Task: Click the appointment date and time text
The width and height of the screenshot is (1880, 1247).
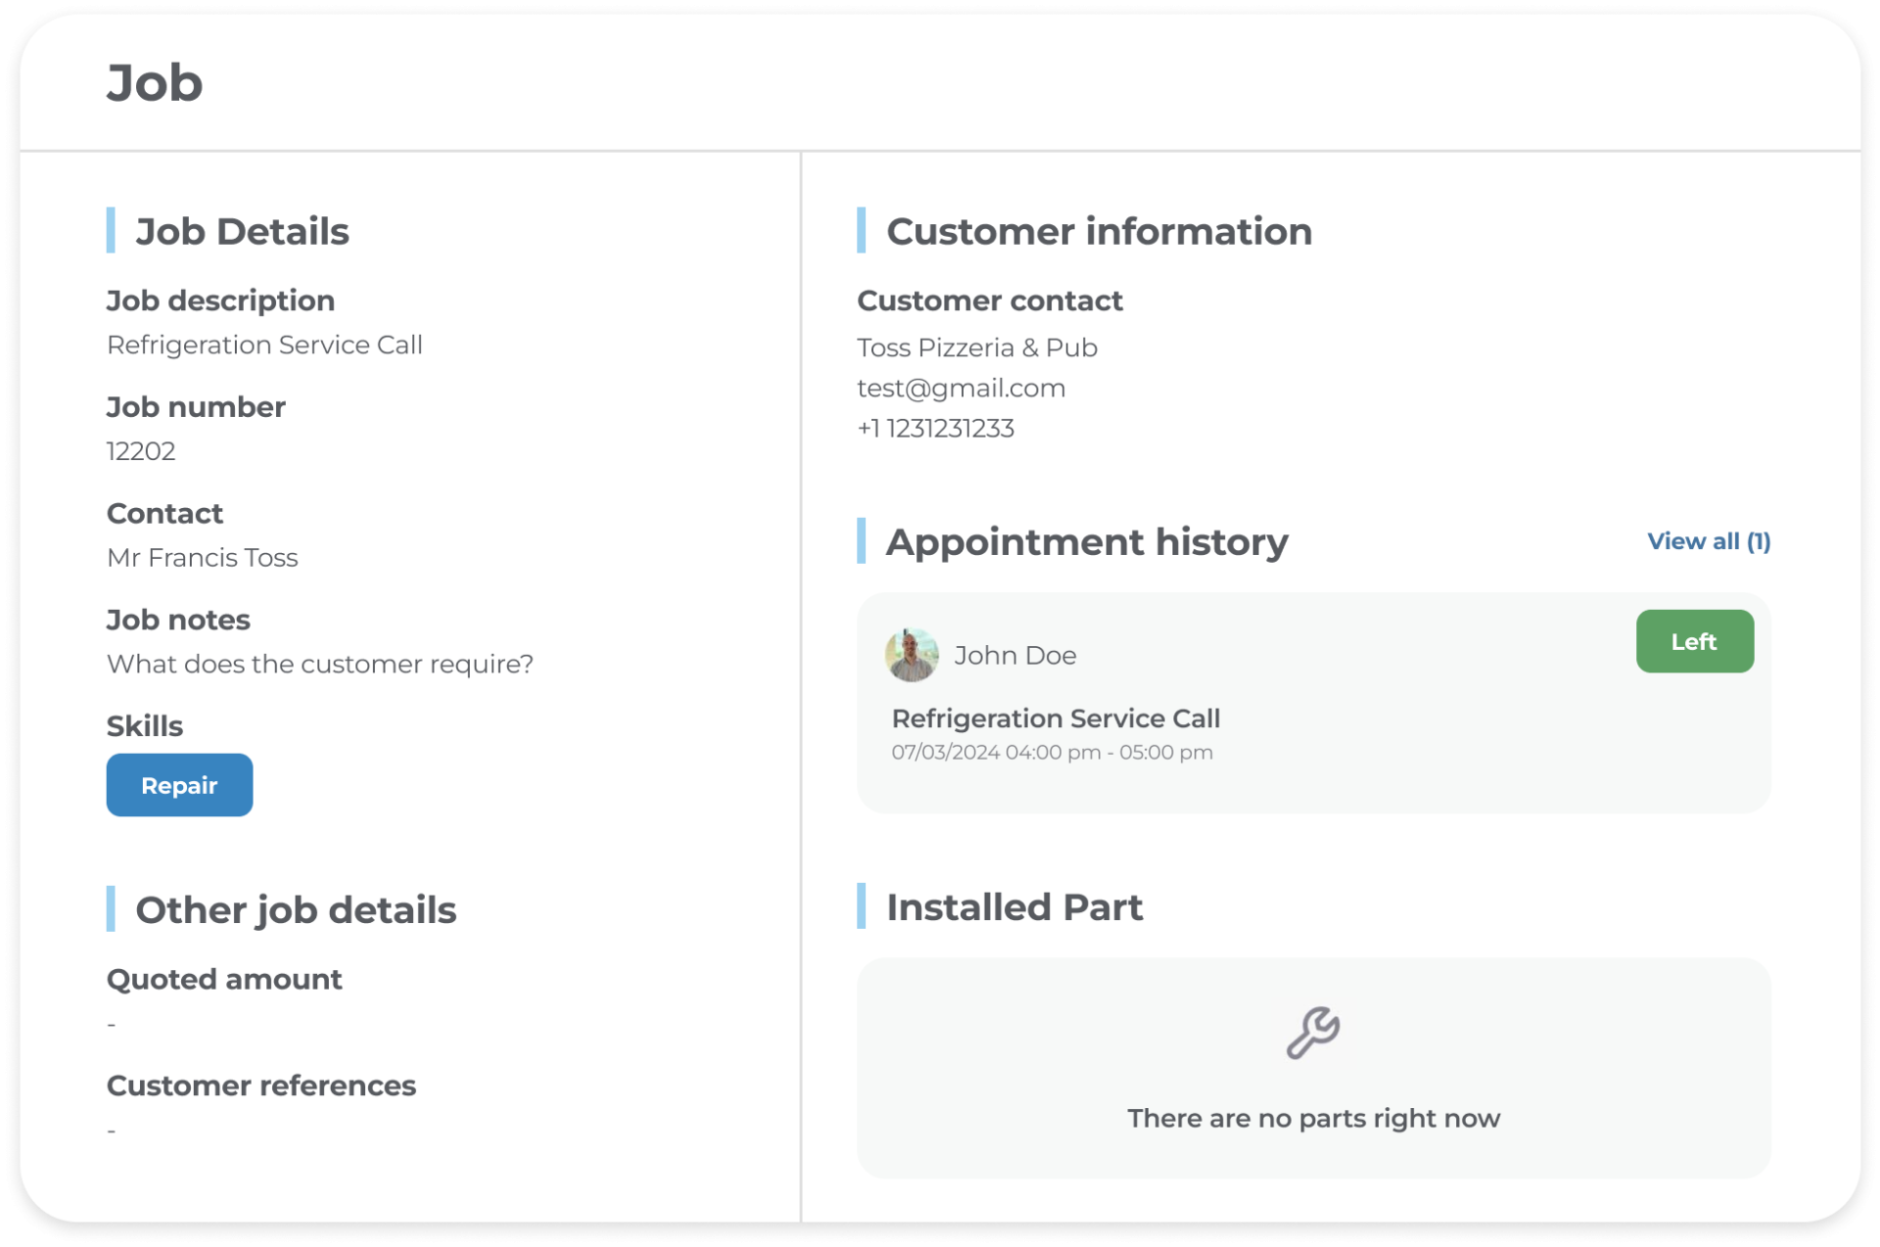Action: click(x=1052, y=753)
